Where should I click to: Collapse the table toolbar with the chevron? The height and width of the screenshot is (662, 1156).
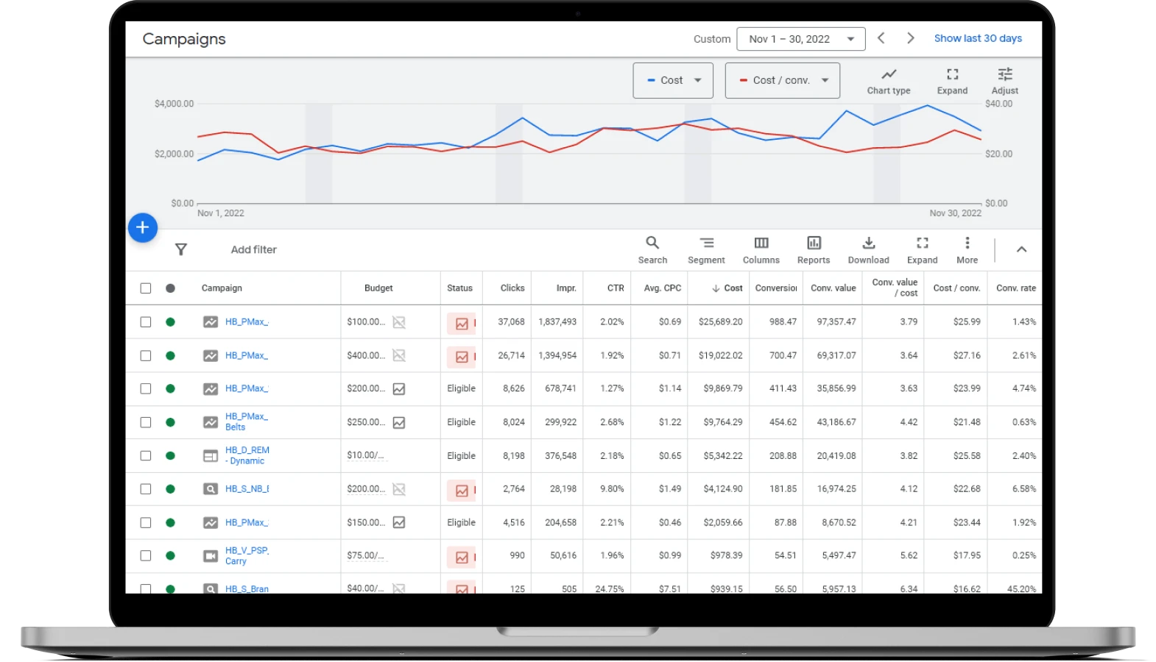(1021, 249)
